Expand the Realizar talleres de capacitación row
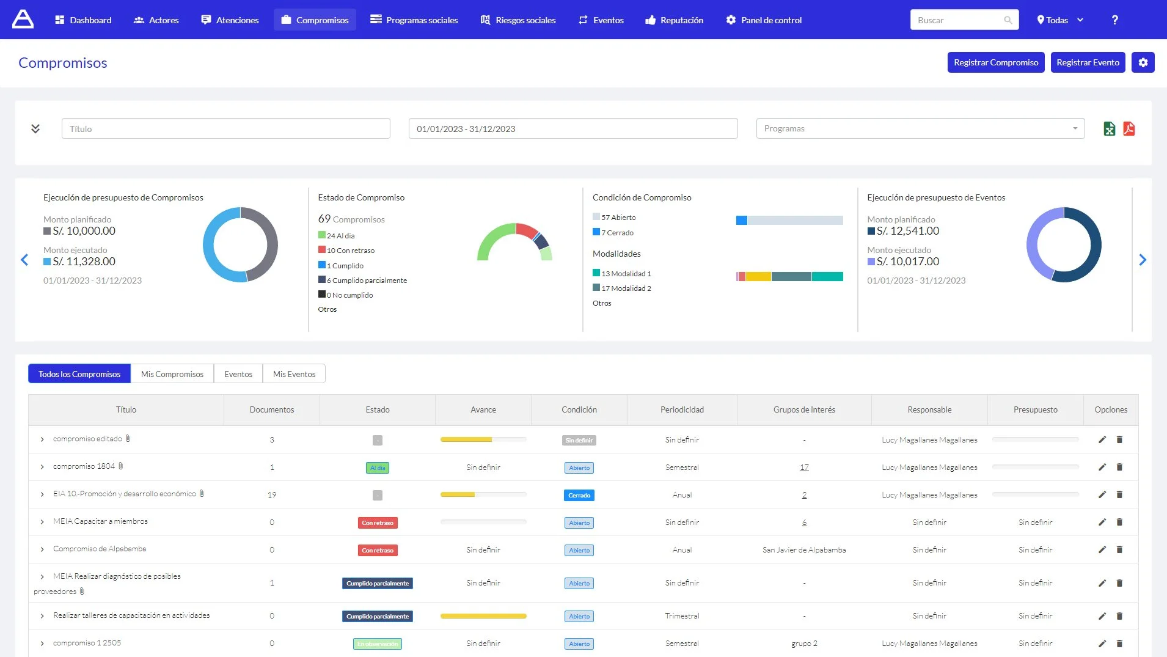Viewport: 1167px width, 657px height. pyautogui.click(x=42, y=616)
